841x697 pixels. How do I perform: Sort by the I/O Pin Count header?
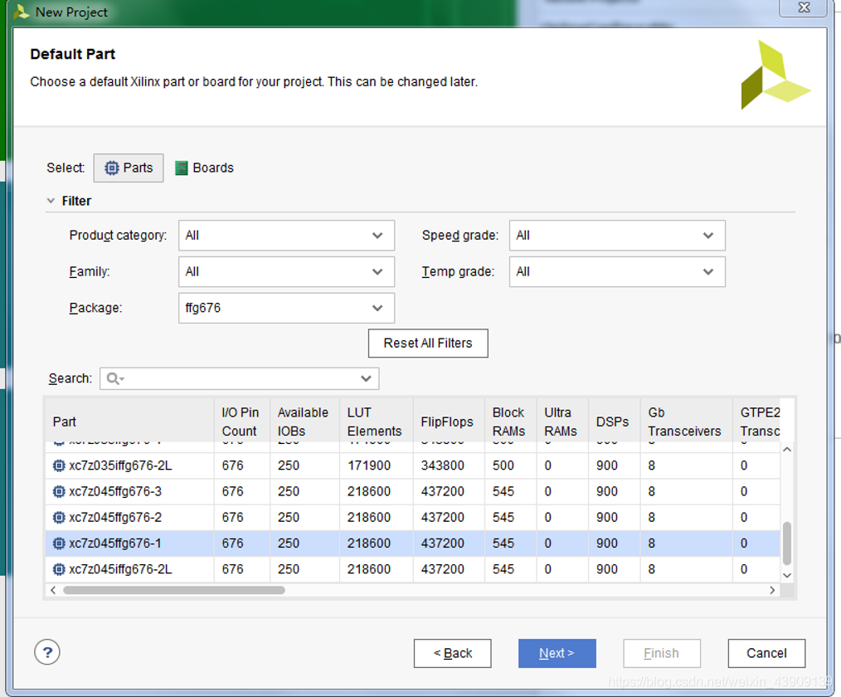[242, 422]
